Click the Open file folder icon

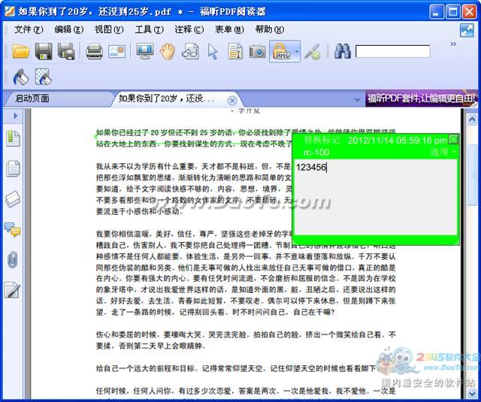click(21, 52)
